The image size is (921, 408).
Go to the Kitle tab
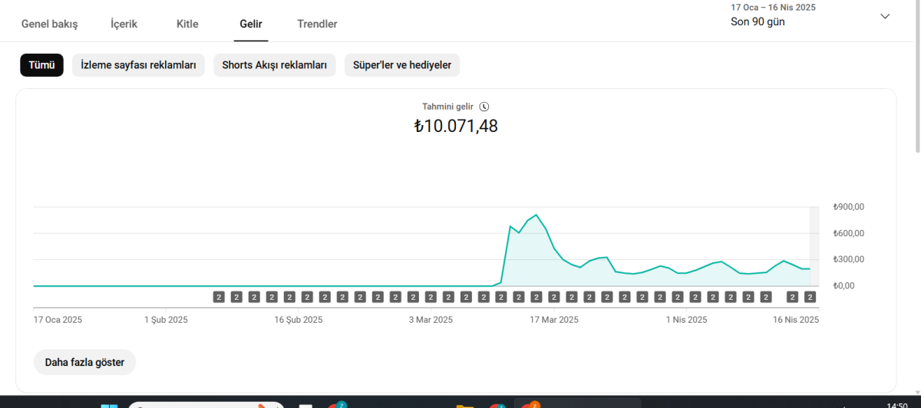pyautogui.click(x=187, y=24)
